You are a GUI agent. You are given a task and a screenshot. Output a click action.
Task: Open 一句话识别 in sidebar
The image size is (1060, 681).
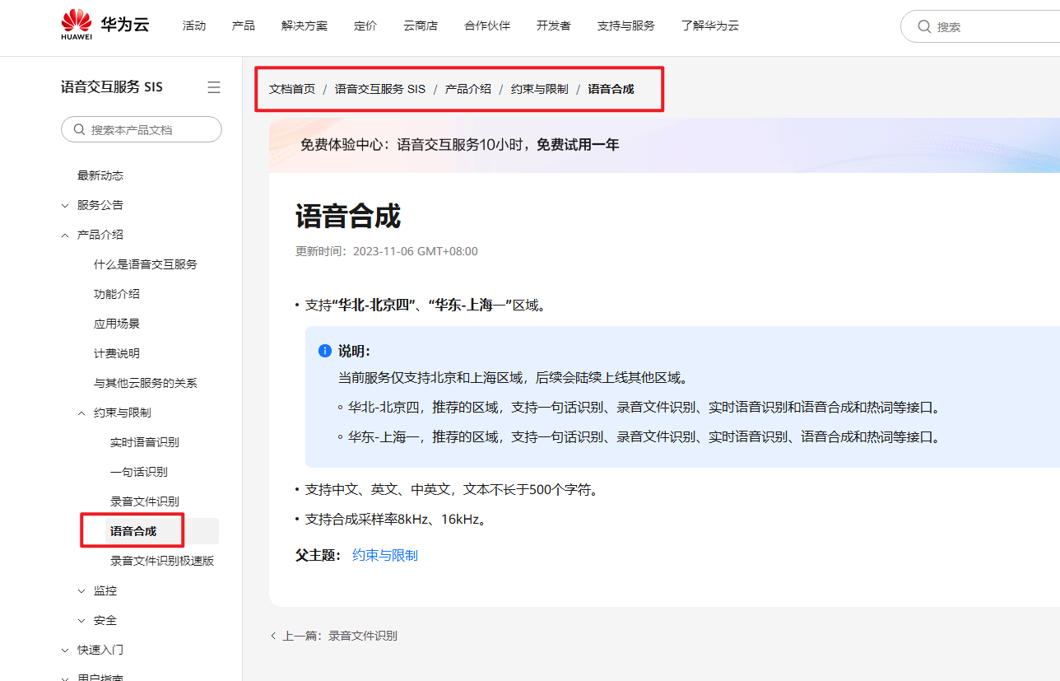tap(139, 472)
